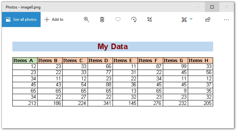Click the green 'Items A' header cell
237x131 pixels.
pyautogui.click(x=25, y=61)
